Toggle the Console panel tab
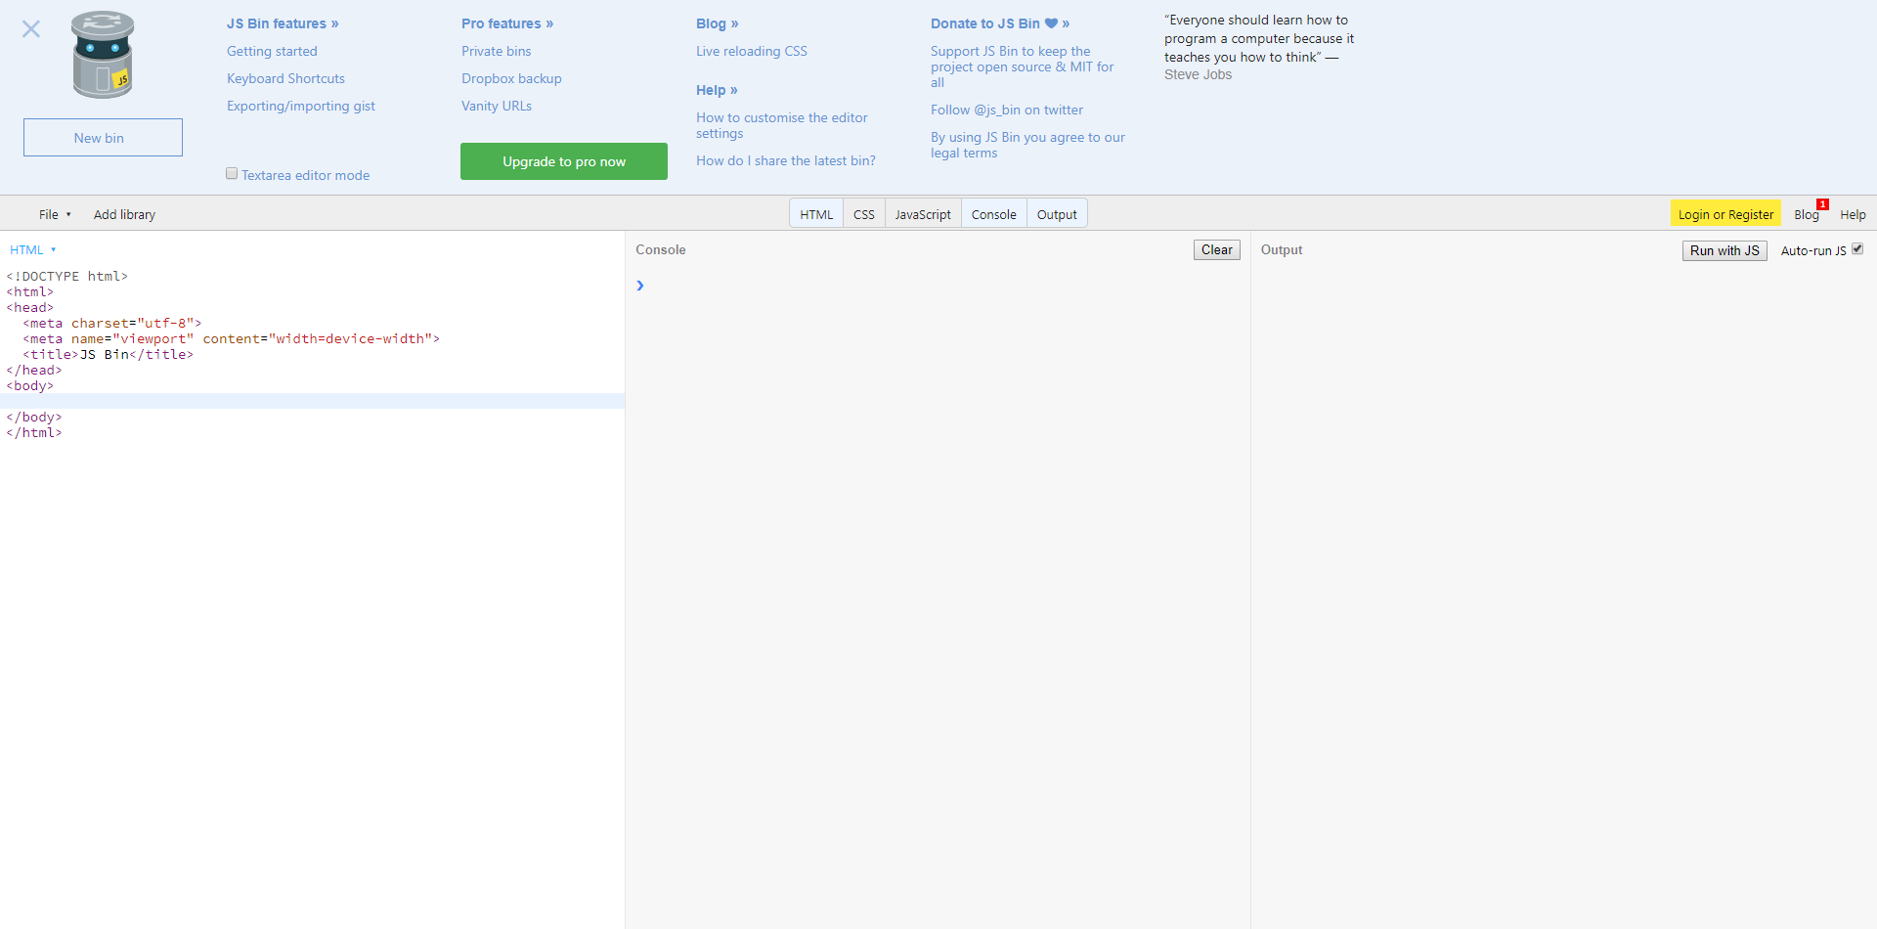The image size is (1877, 929). point(994,214)
